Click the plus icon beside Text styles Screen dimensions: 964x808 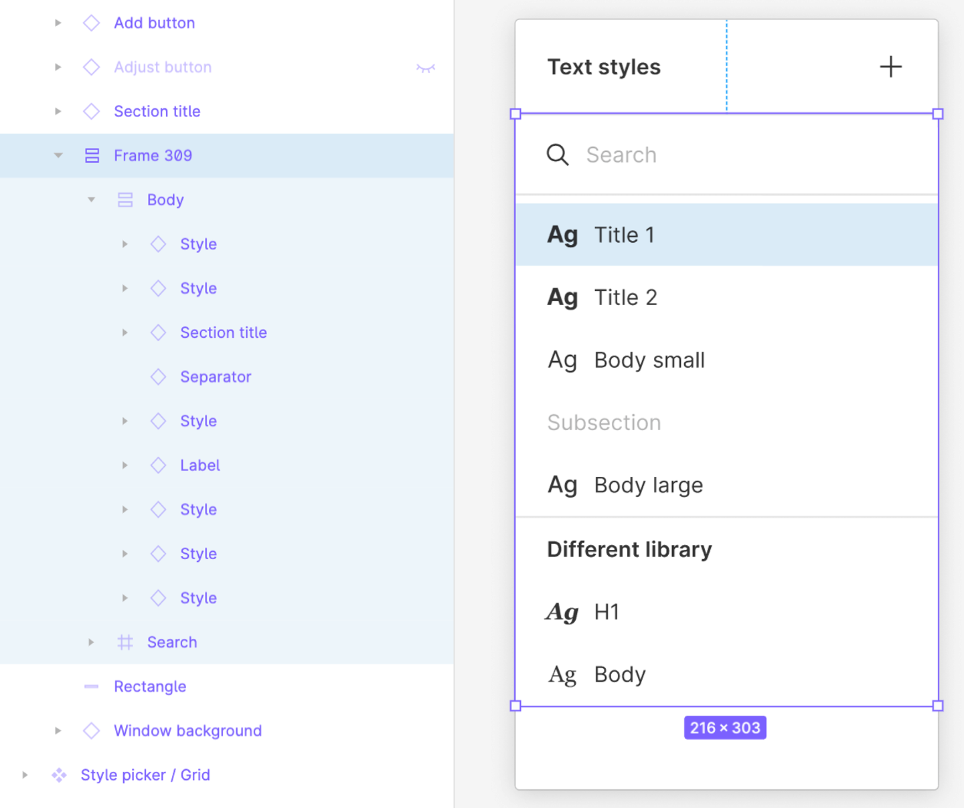pos(890,67)
